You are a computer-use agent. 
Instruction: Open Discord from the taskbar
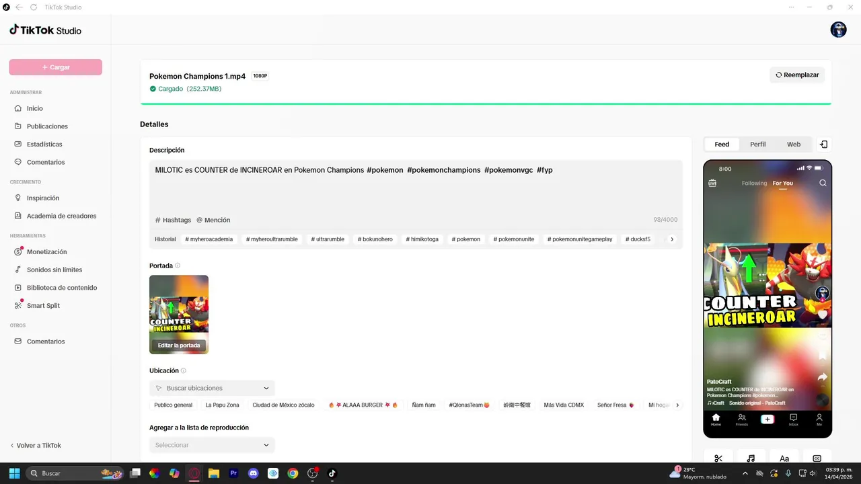[253, 473]
